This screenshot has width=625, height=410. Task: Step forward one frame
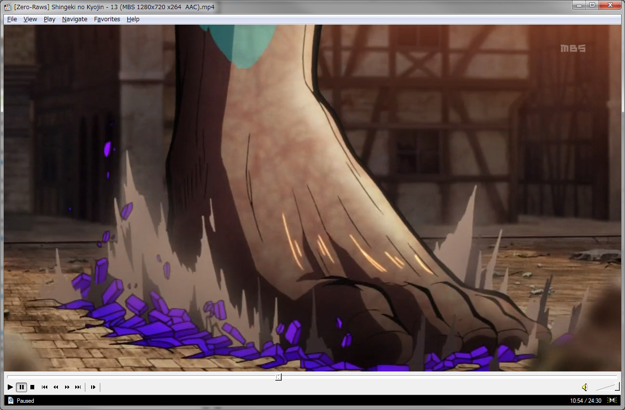93,387
